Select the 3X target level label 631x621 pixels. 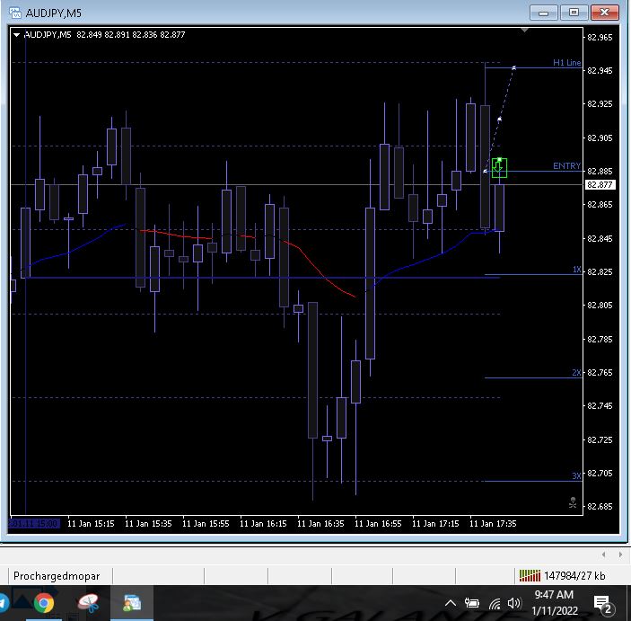[576, 476]
